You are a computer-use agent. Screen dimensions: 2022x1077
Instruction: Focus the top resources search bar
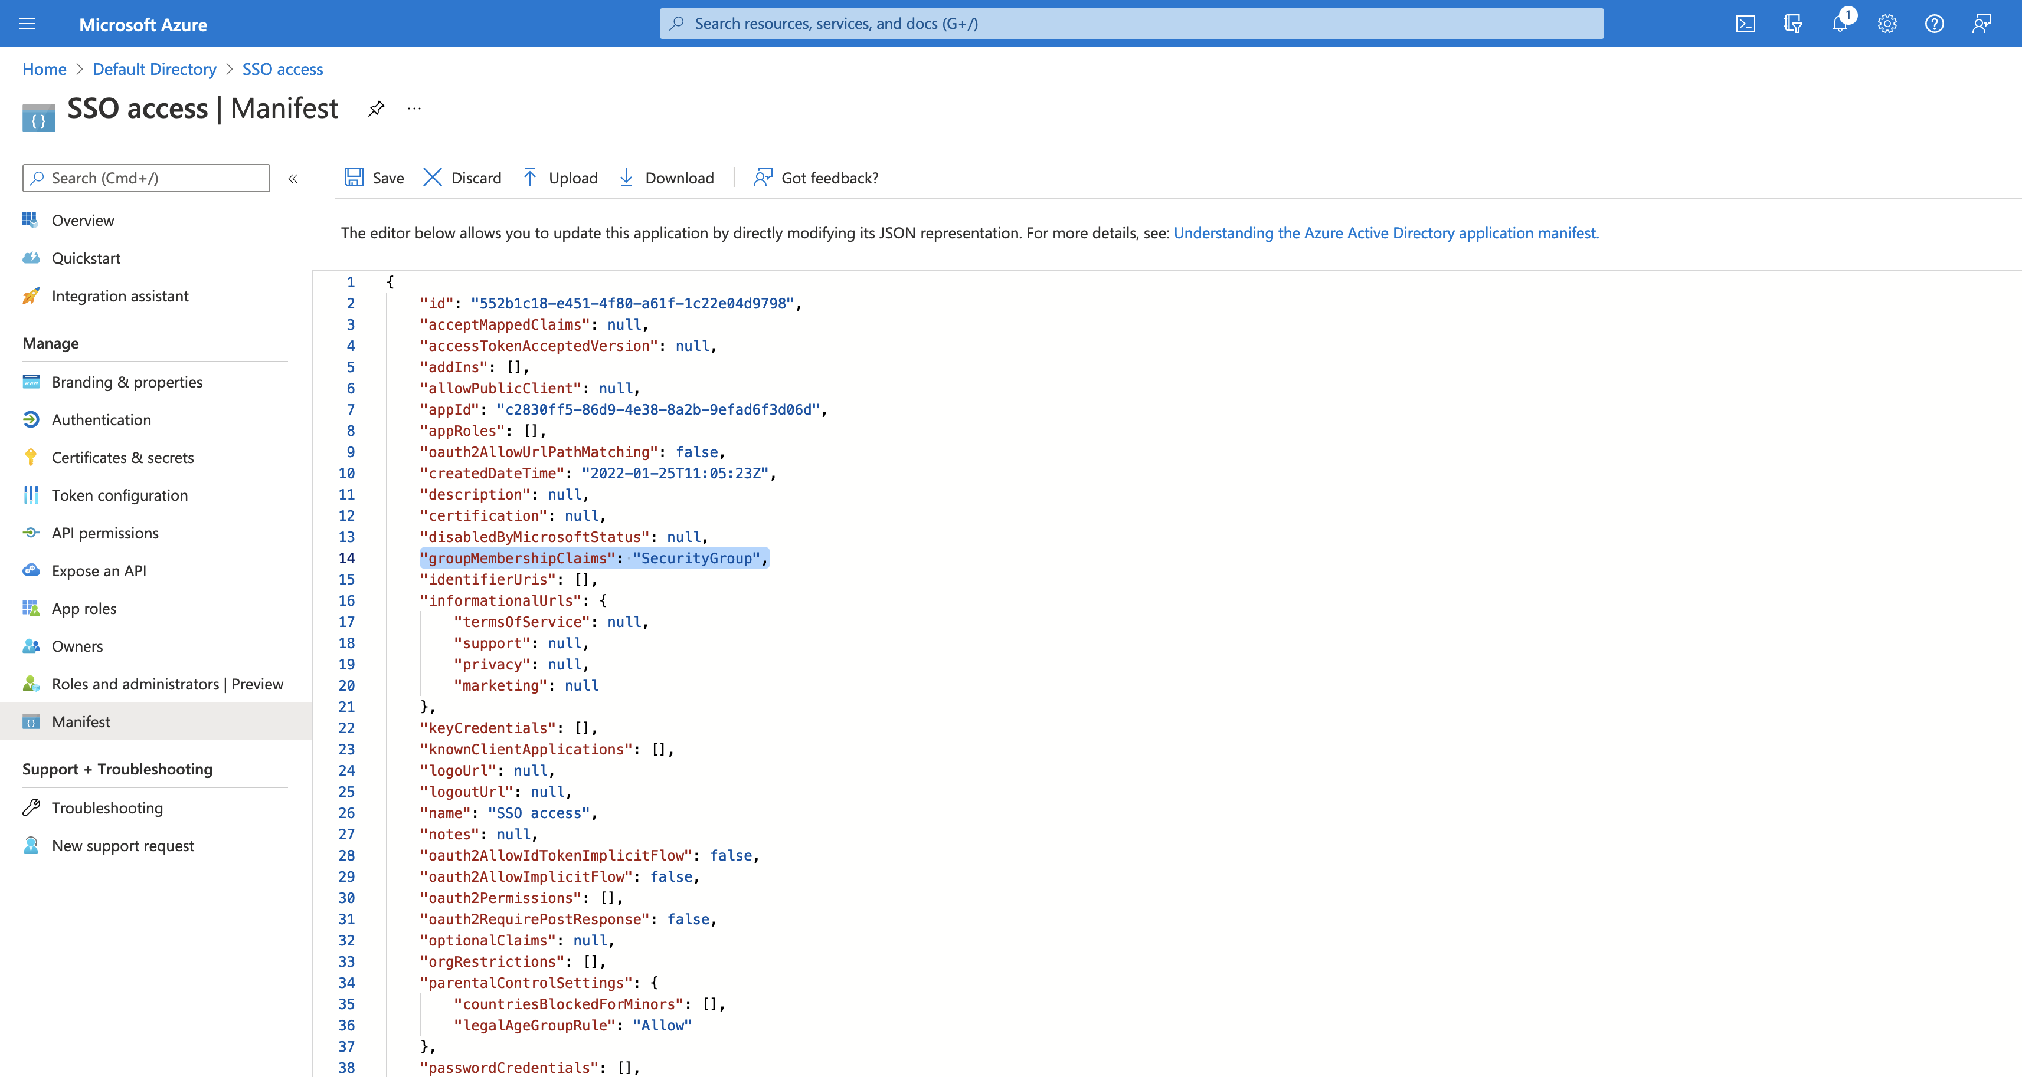(1131, 24)
